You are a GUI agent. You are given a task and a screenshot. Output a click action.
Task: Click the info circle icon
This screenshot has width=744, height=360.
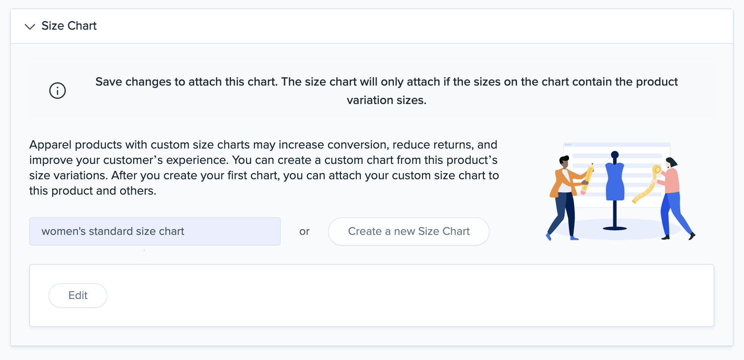coord(58,91)
